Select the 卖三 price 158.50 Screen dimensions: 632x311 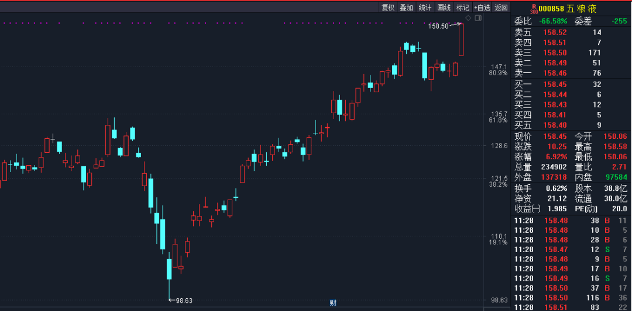555,53
